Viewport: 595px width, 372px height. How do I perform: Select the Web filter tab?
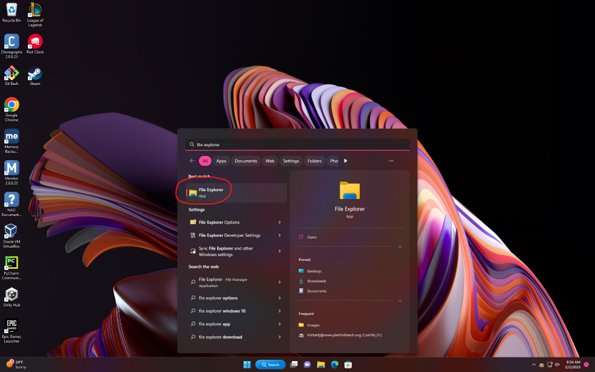270,161
